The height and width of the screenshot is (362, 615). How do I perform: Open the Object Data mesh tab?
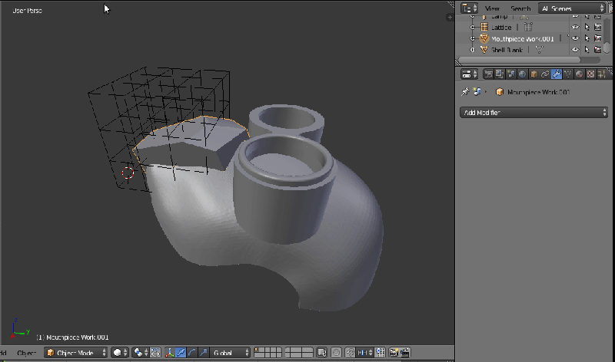pos(567,74)
